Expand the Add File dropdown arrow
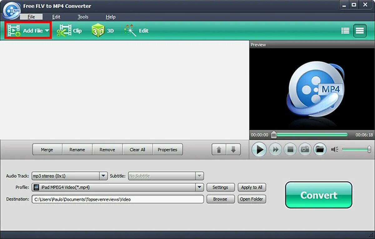Image resolution: width=375 pixels, height=239 pixels. coord(47,31)
